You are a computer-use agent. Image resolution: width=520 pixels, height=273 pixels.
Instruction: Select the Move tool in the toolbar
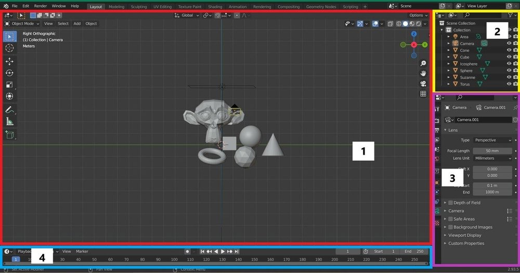click(9, 61)
